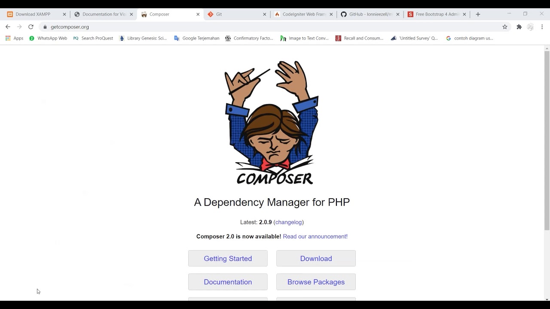The height and width of the screenshot is (309, 550).
Task: Click the Apps grid bookmark icon
Action: [8, 38]
